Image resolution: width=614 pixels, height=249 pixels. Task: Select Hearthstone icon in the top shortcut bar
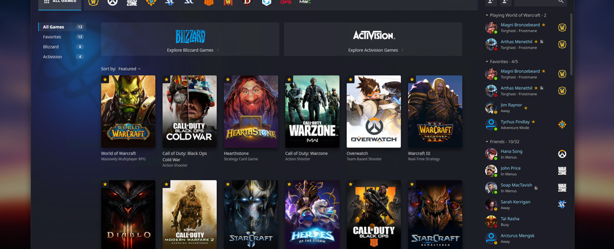click(x=151, y=2)
